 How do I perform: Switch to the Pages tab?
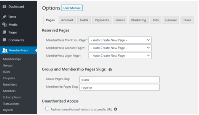tap(50, 20)
